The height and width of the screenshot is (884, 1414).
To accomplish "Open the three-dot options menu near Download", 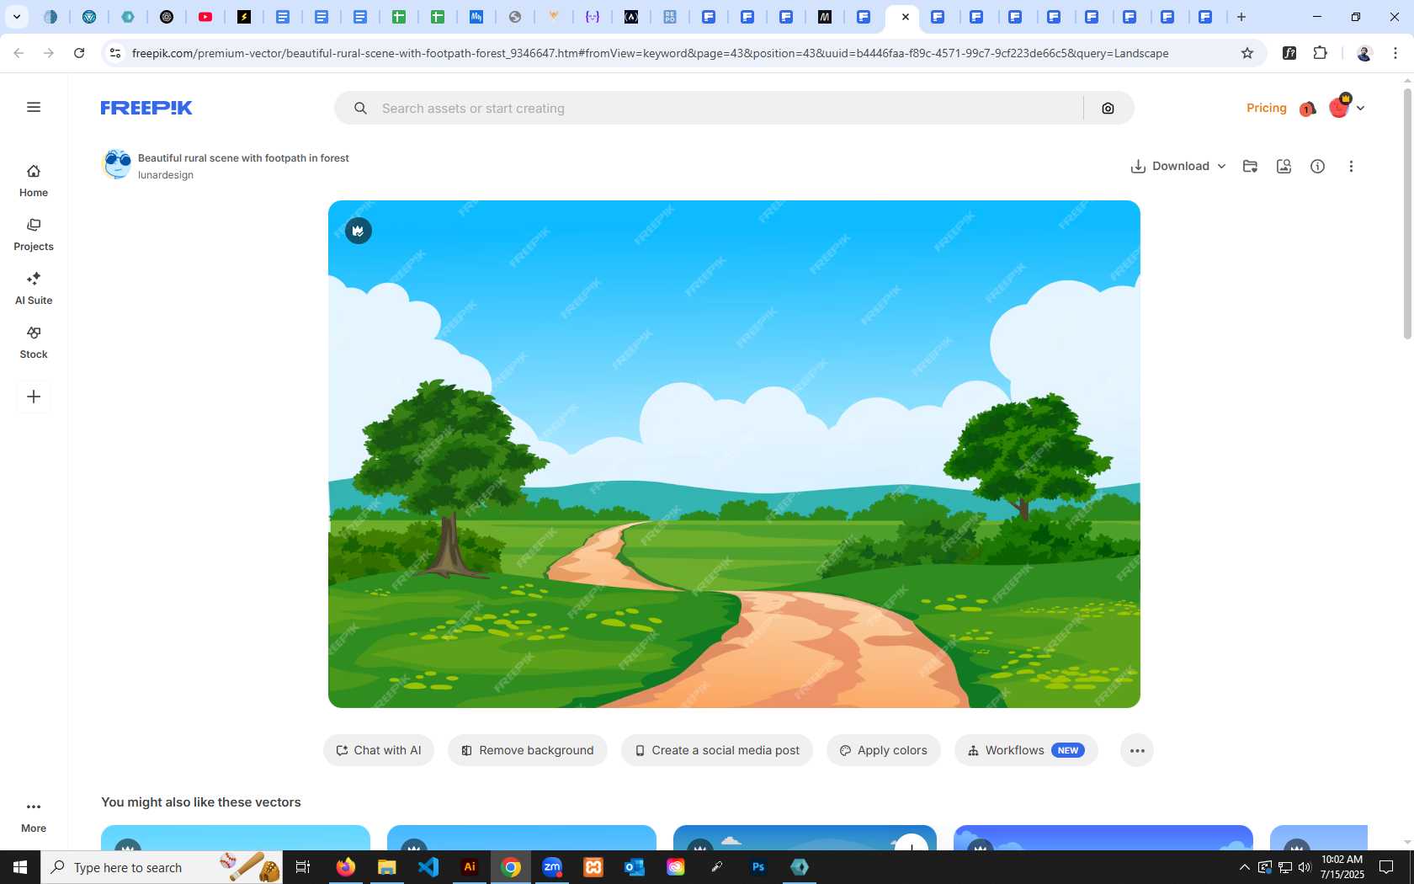I will [1351, 166].
